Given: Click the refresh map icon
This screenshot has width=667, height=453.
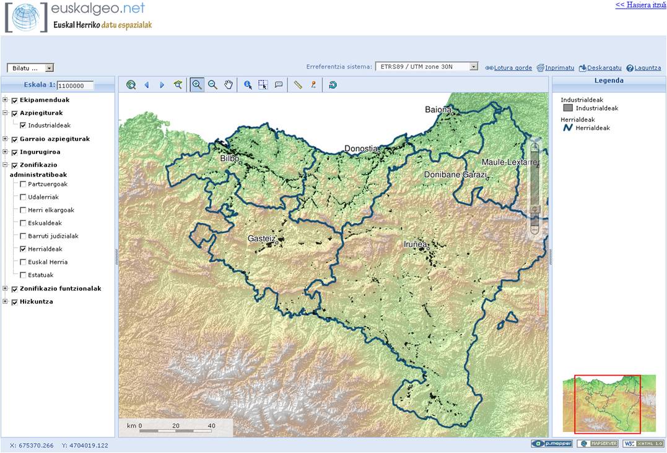Looking at the screenshot, I should coord(333,85).
